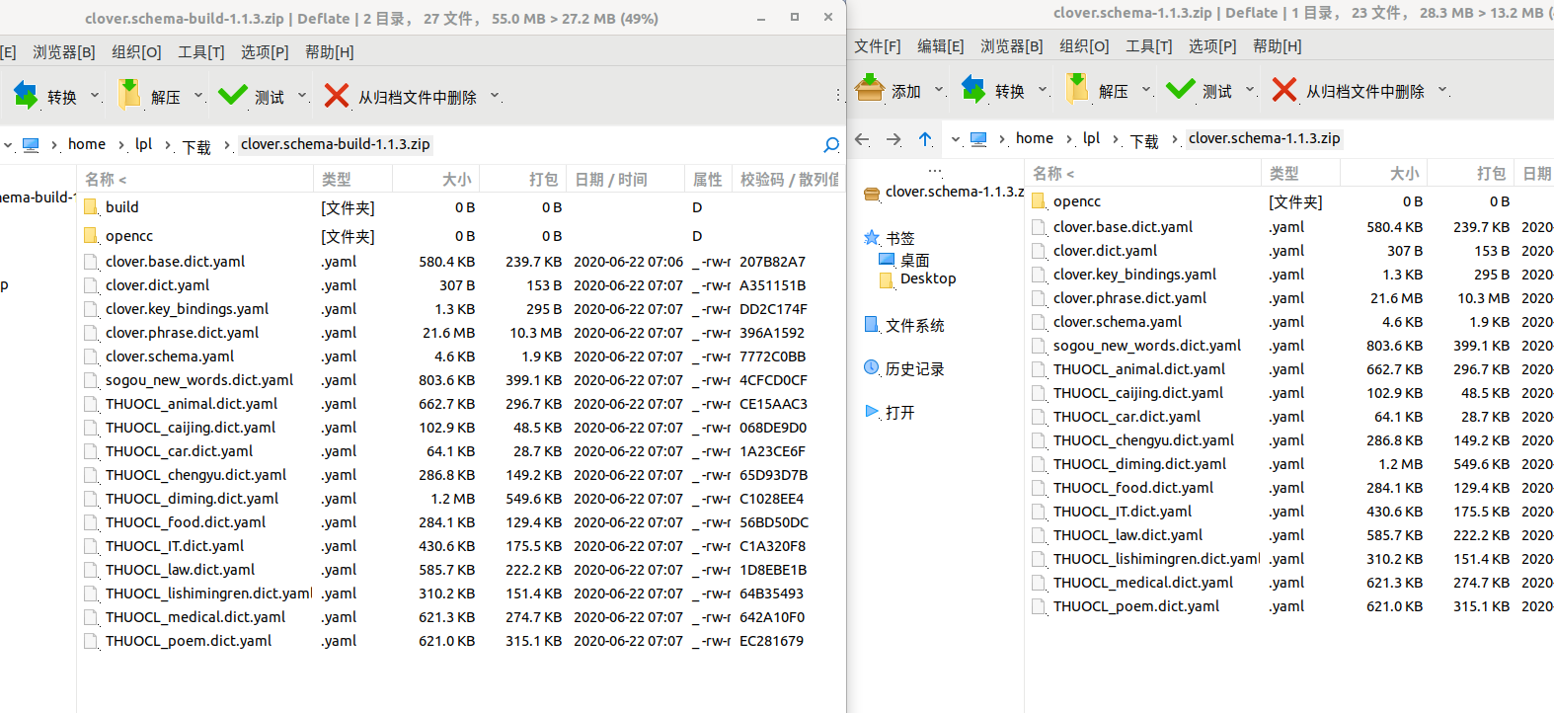Sort left window by 校验码 / 散列值 column header
1554x713 pixels.
pyautogui.click(x=789, y=179)
